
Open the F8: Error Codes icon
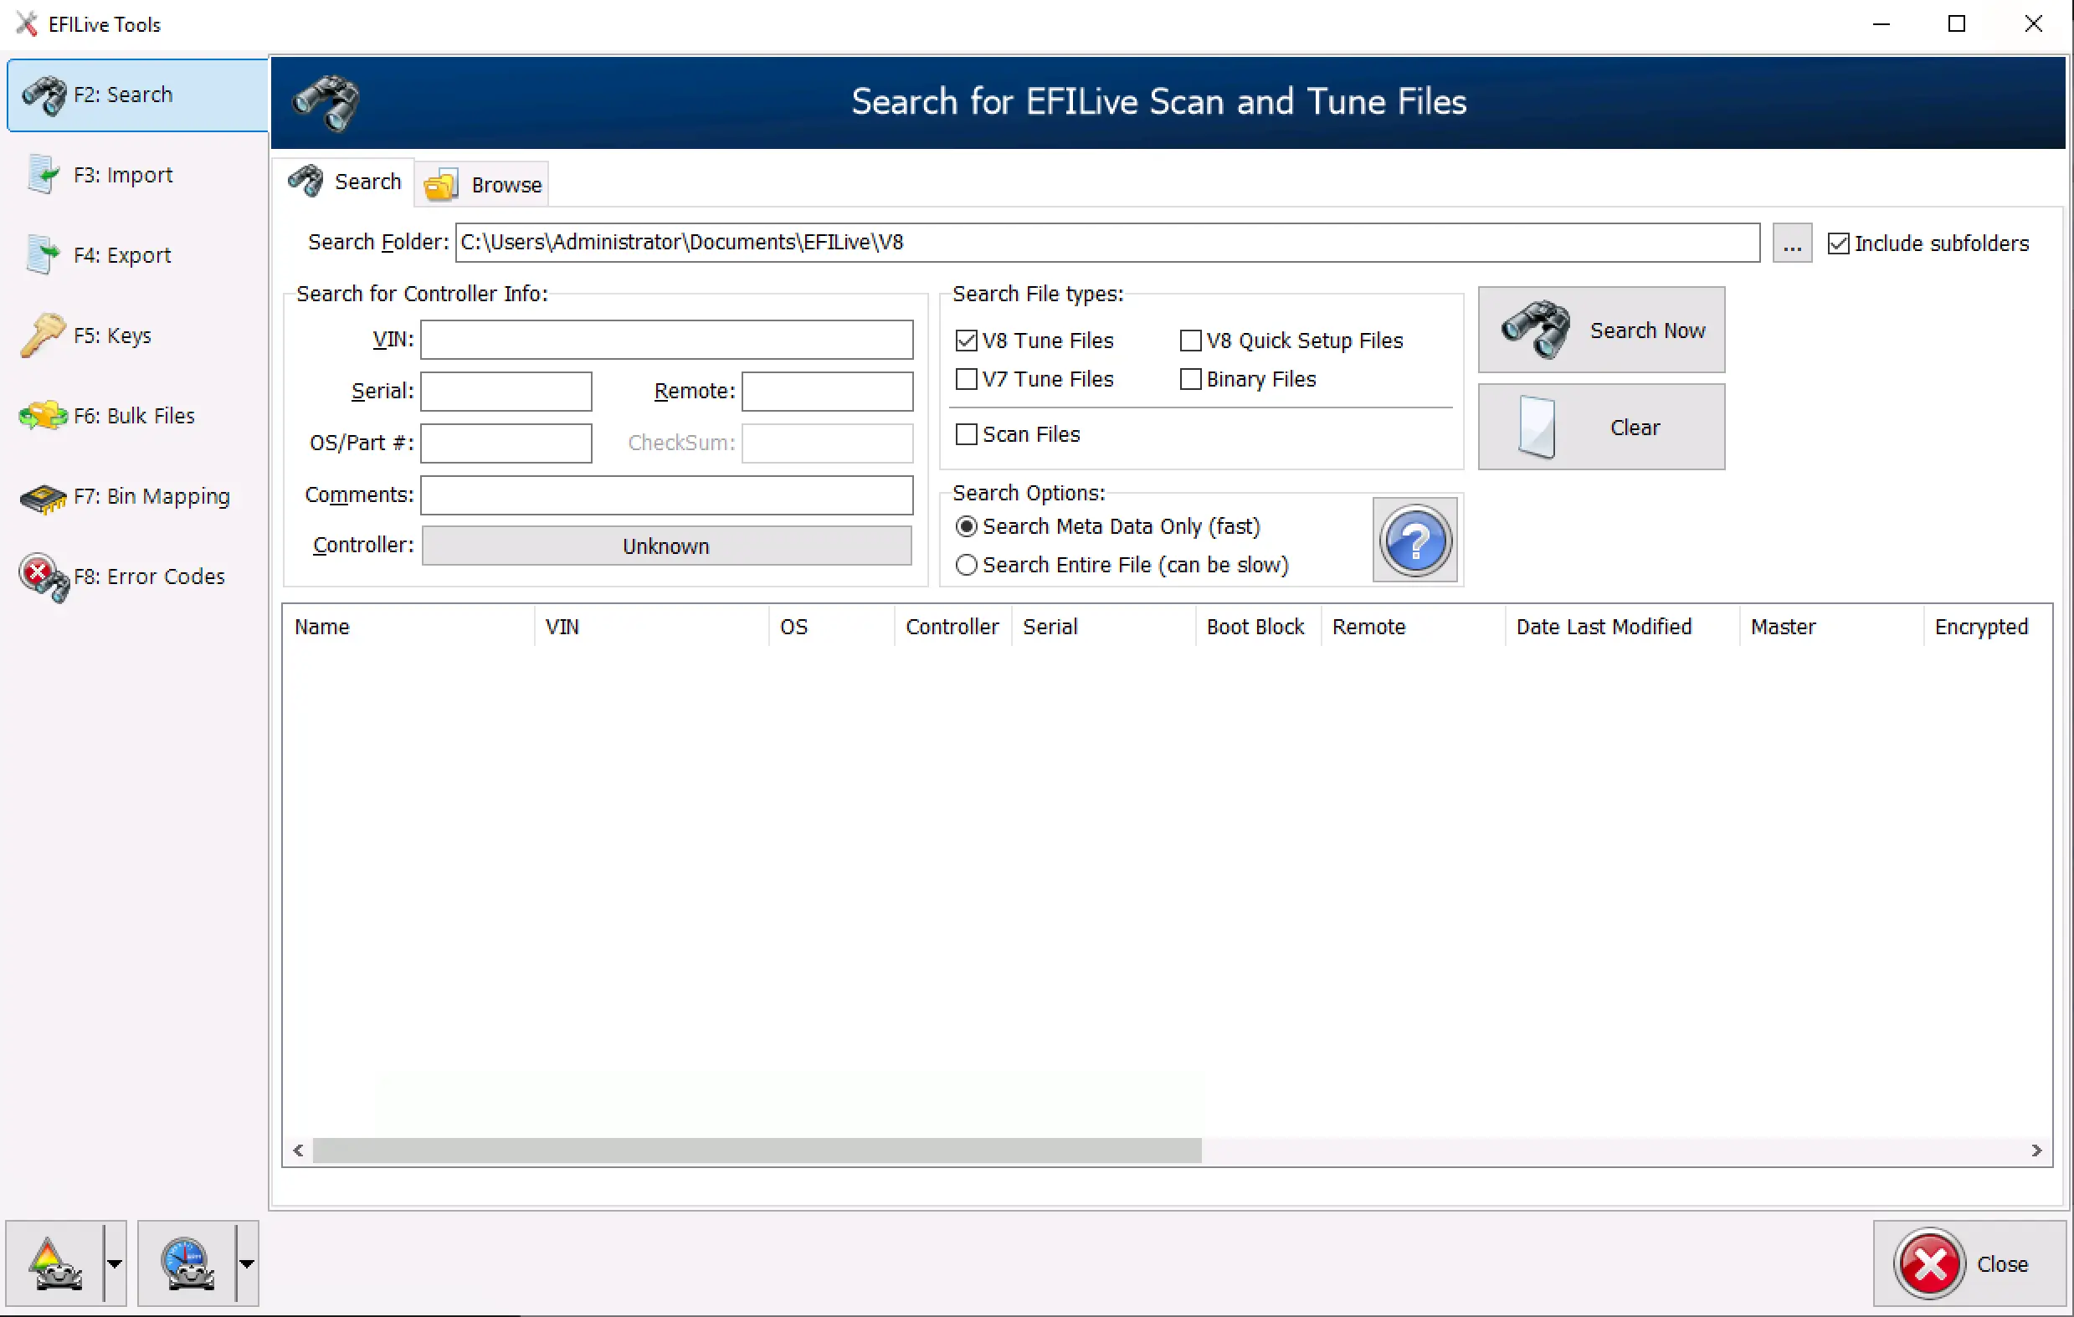(x=43, y=577)
